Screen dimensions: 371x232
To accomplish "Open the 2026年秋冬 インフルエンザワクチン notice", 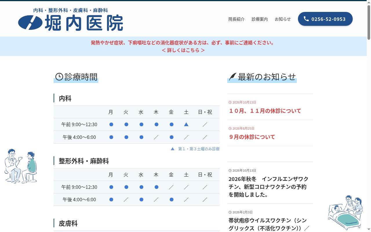I will tap(268, 187).
